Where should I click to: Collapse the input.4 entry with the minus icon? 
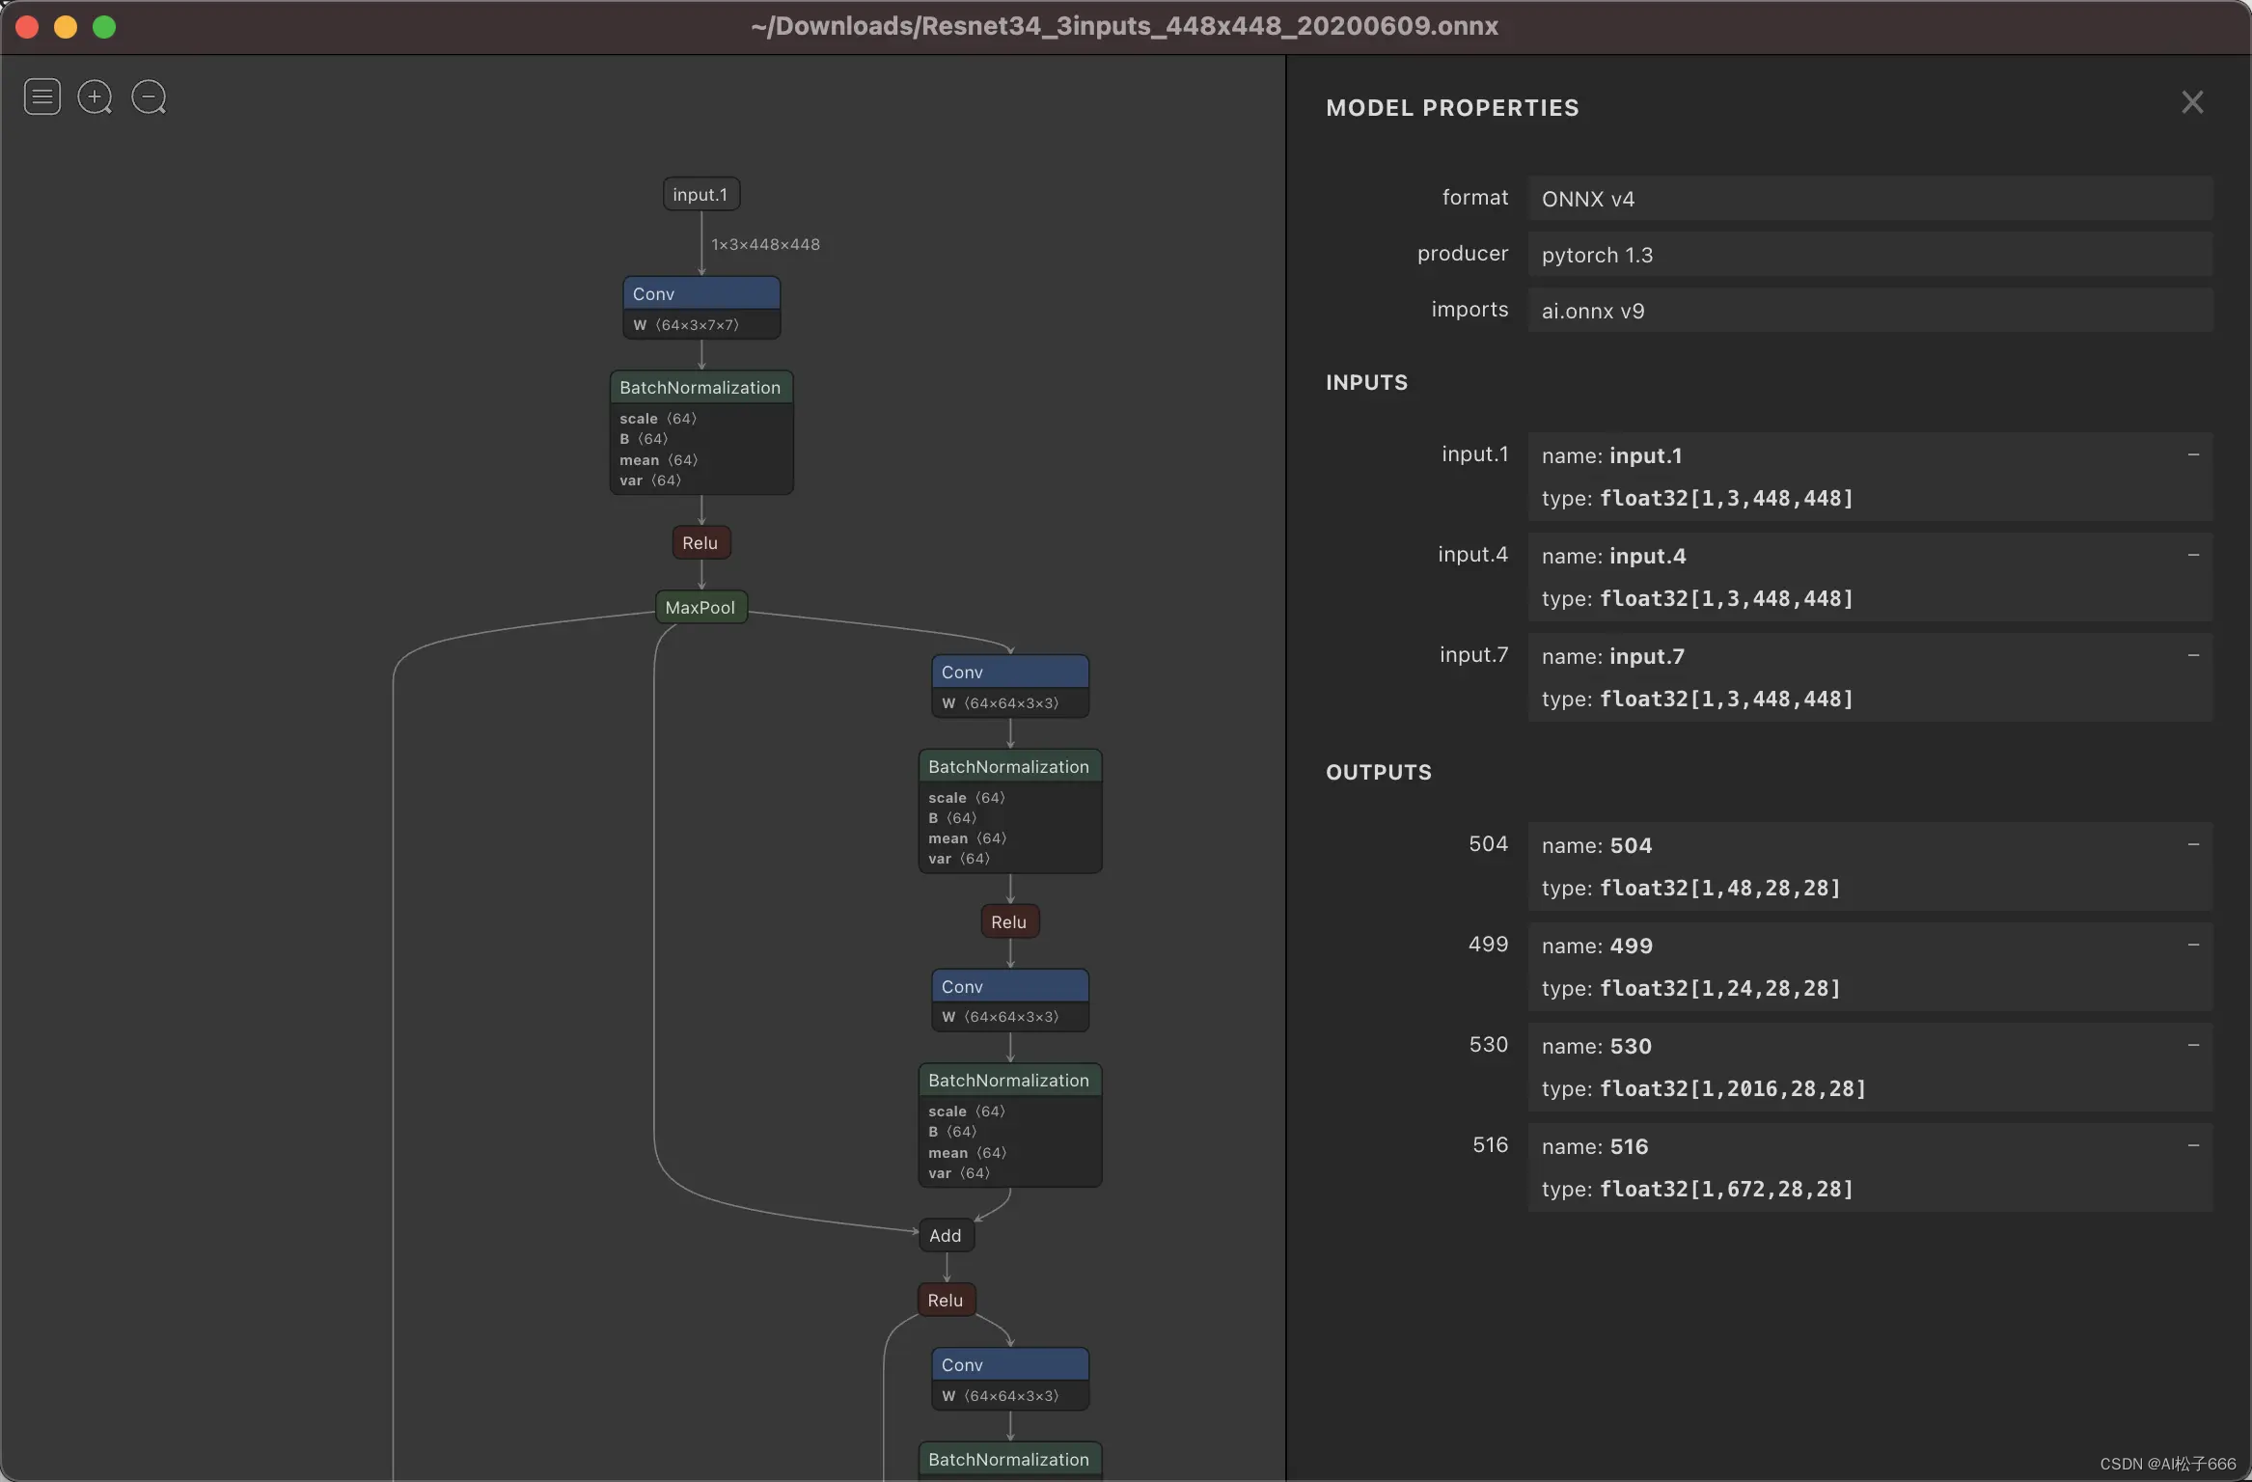pyautogui.click(x=2193, y=555)
